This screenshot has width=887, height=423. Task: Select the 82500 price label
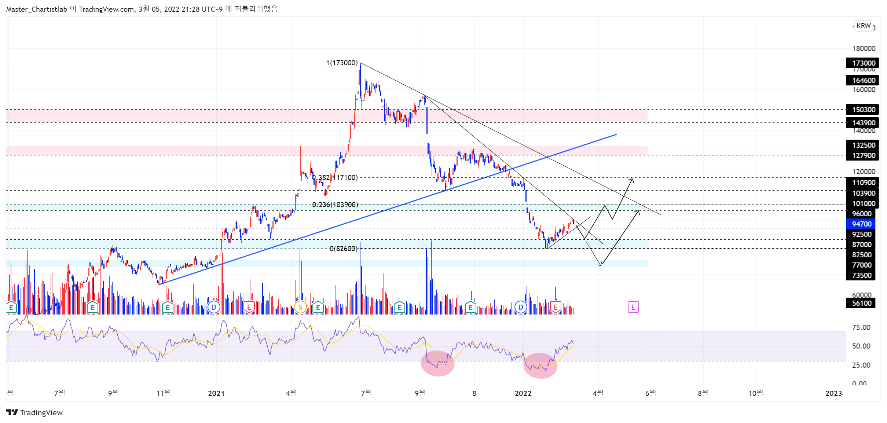coord(861,255)
